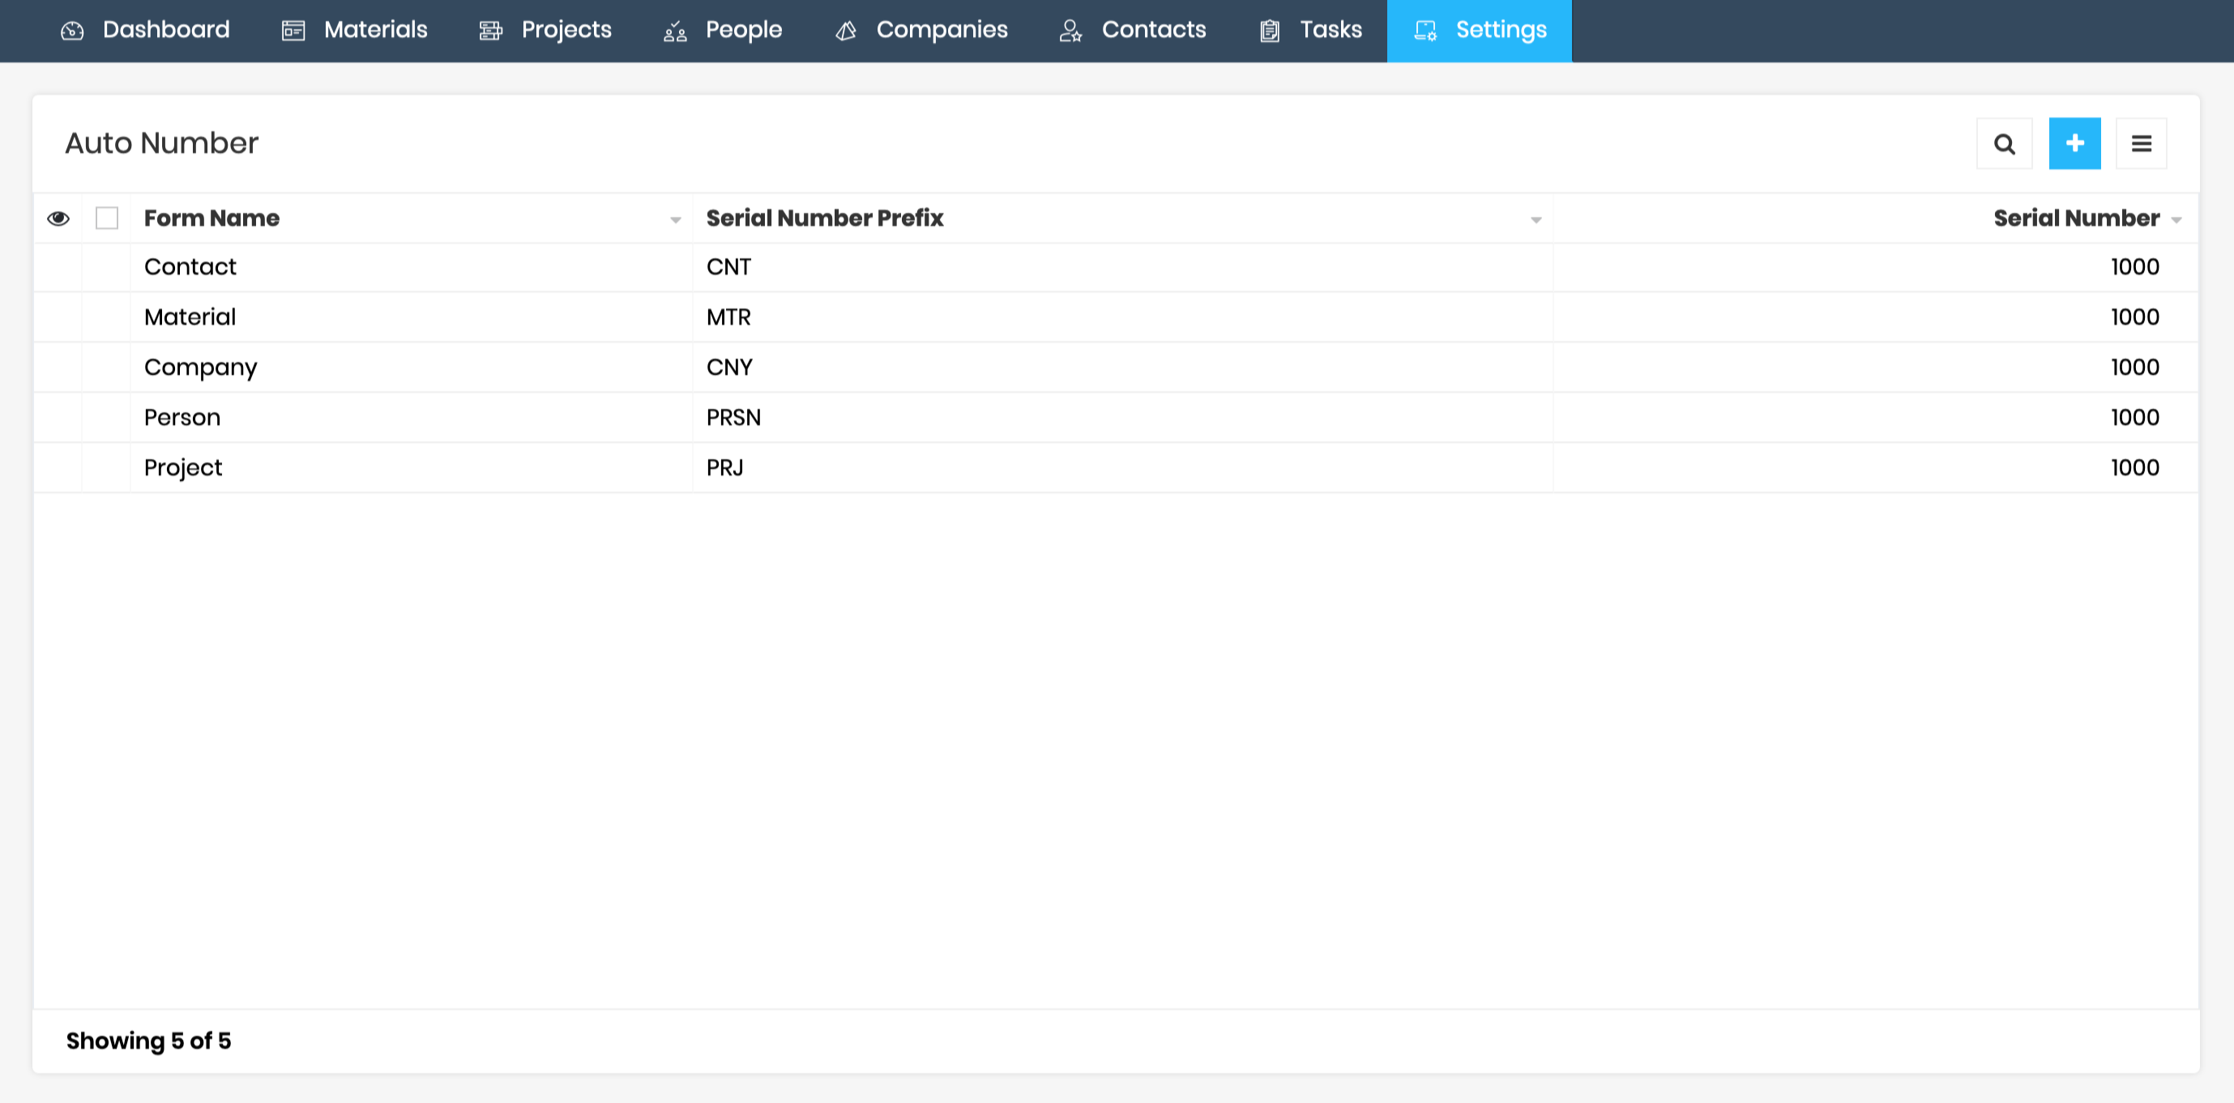The height and width of the screenshot is (1103, 2234).
Task: Click the Materials nav icon
Action: point(293,30)
